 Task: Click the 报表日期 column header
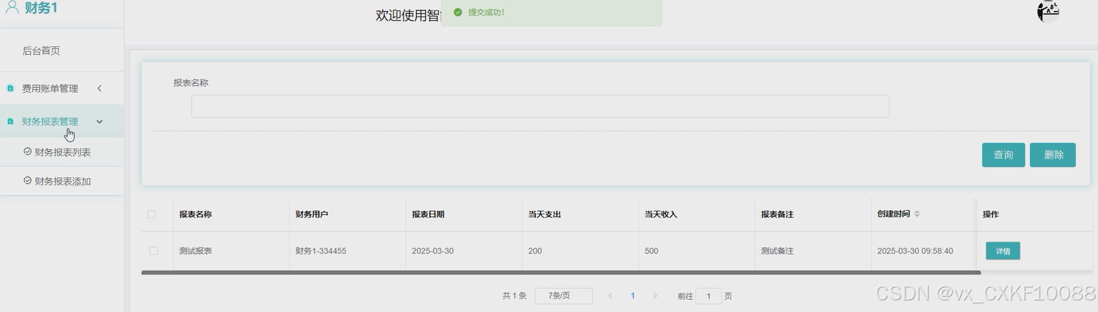pos(428,214)
